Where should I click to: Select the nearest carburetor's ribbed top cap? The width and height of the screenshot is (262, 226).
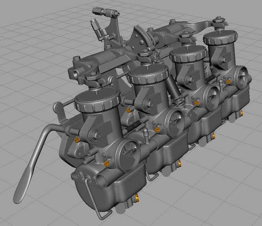[x=97, y=100]
